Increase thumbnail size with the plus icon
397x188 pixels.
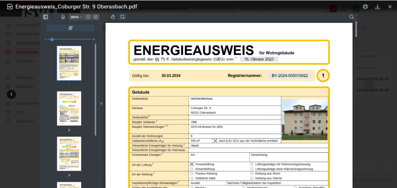[x=93, y=39]
